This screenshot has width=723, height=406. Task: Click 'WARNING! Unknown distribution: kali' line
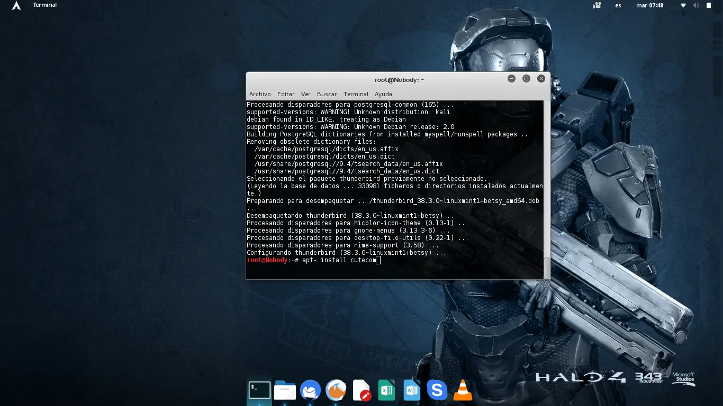point(348,112)
